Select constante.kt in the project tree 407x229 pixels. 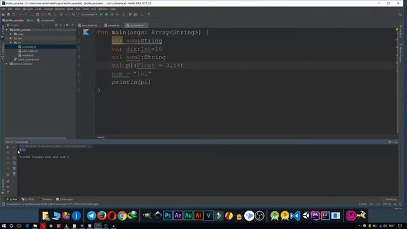coord(29,46)
